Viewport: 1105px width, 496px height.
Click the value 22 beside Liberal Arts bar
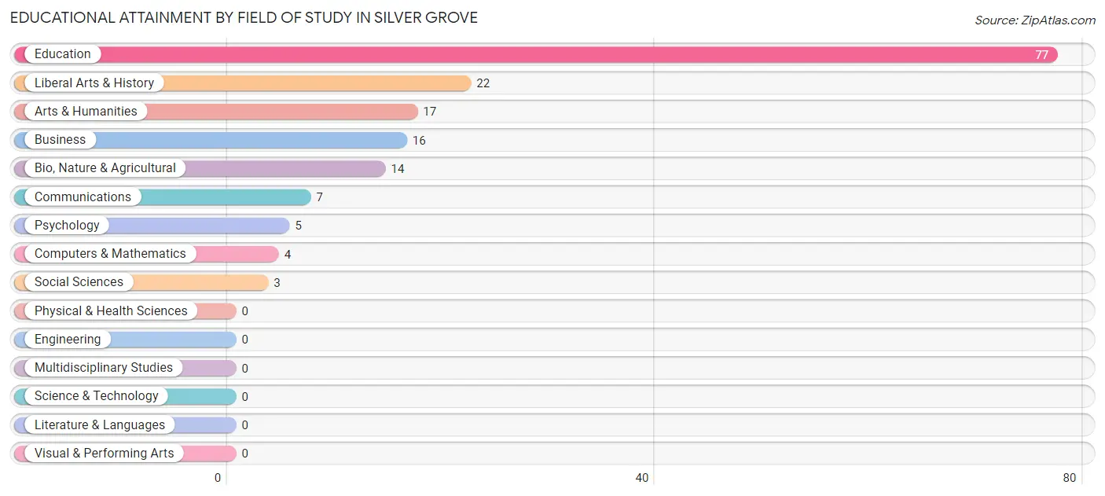483,83
